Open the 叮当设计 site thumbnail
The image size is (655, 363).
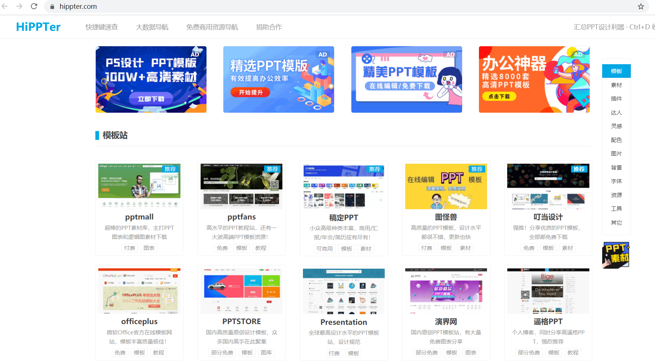[548, 186]
